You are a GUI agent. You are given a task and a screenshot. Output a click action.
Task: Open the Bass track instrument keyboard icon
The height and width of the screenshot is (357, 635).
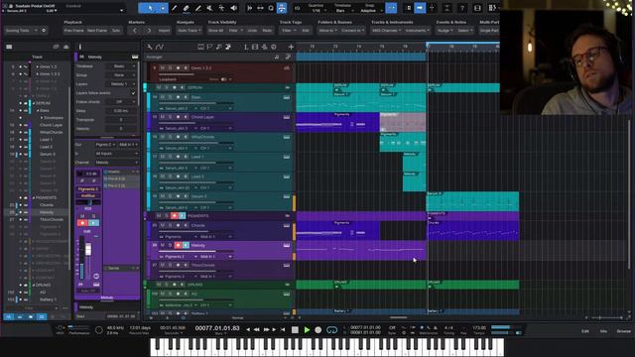[287, 97]
